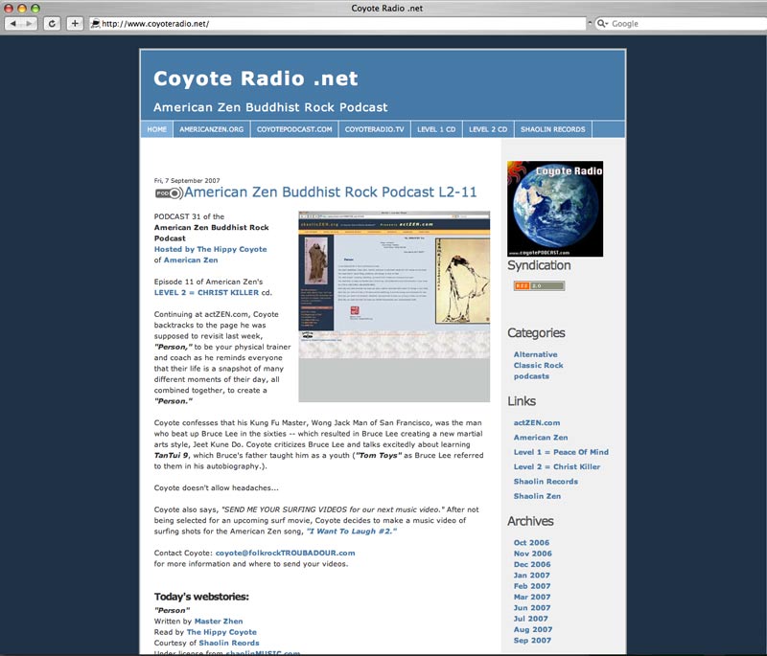The height and width of the screenshot is (656, 767).
Task: Open the HOME navigation tab
Action: click(x=156, y=129)
